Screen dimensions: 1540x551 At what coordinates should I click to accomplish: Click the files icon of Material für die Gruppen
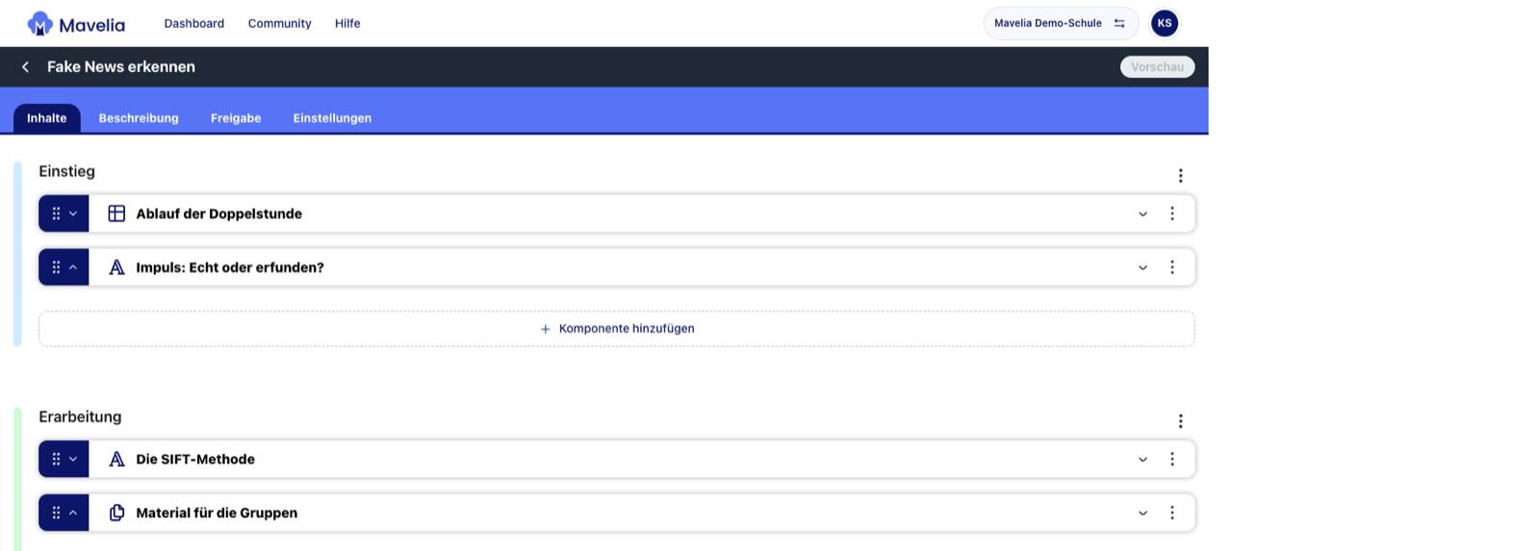(x=116, y=513)
